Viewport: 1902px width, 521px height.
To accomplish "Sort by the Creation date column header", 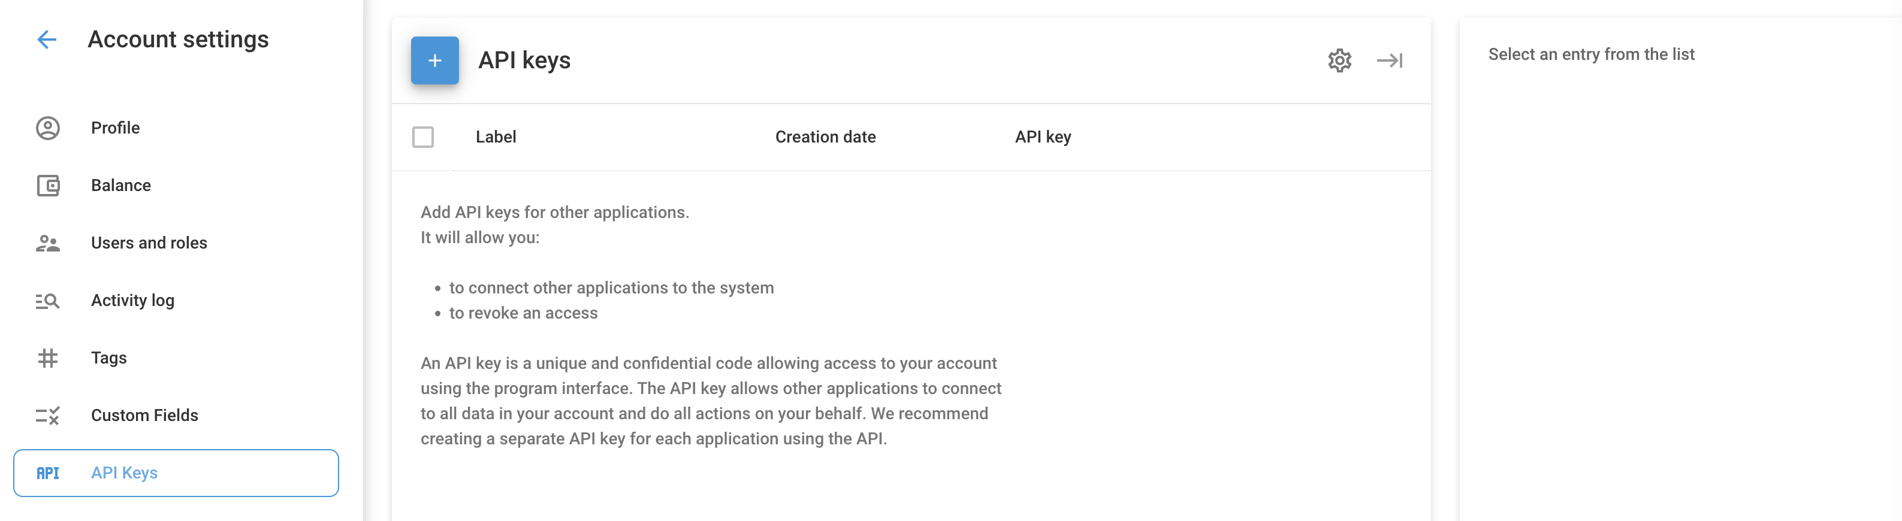I will 826,137.
